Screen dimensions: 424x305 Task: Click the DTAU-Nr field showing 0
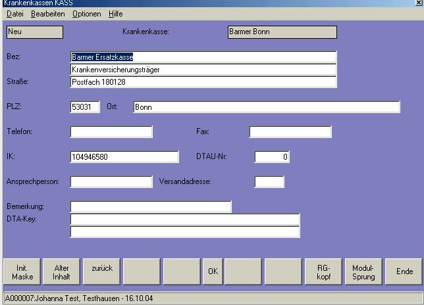pyautogui.click(x=272, y=157)
